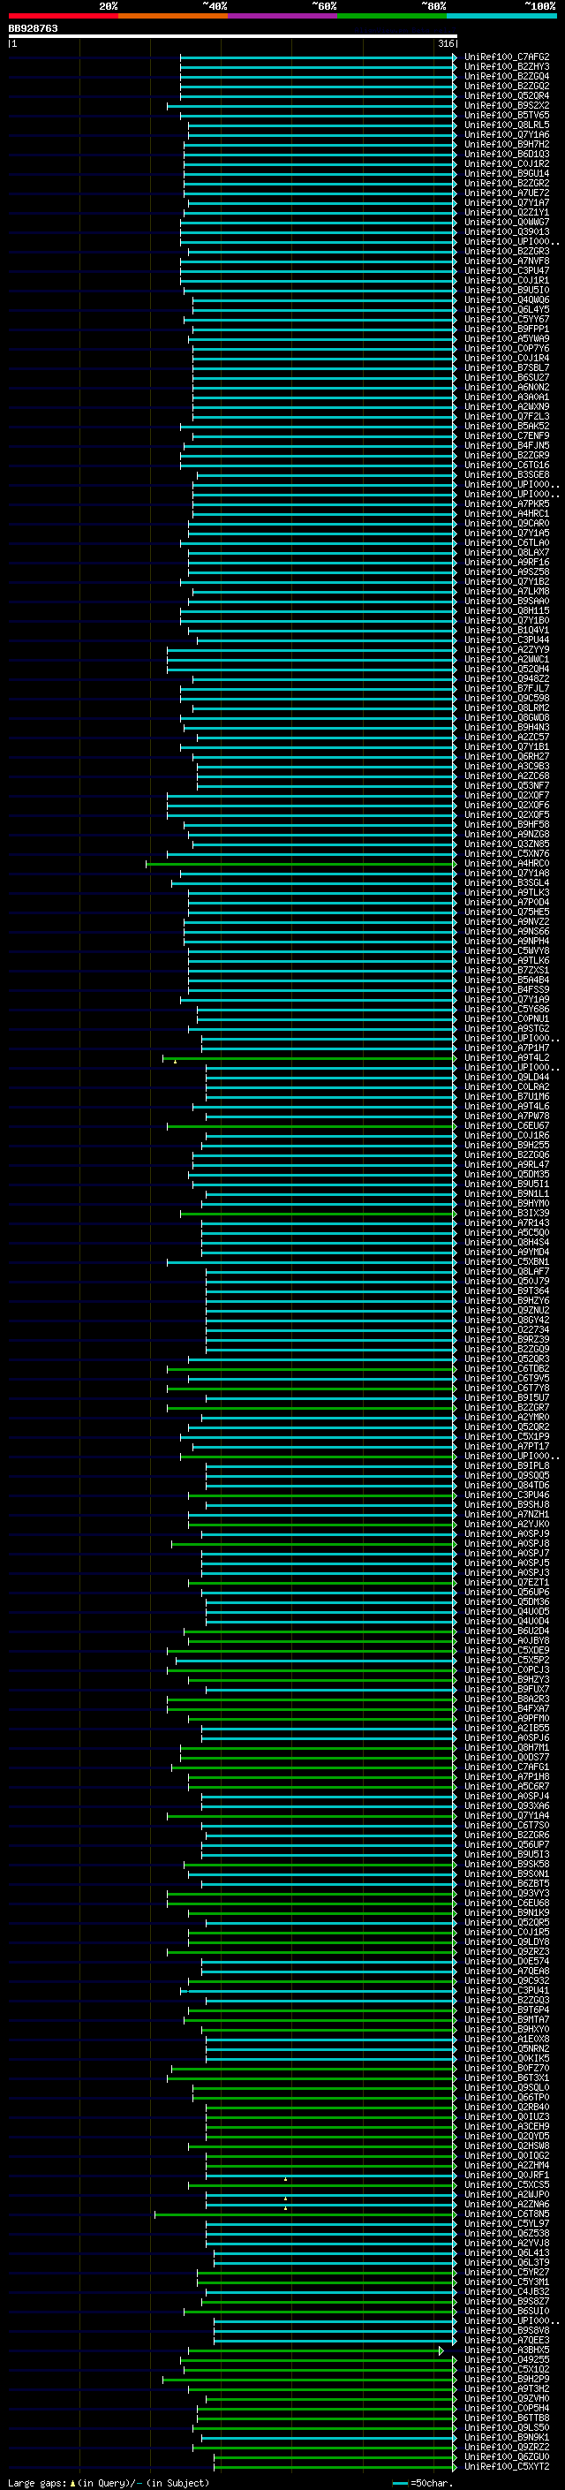The width and height of the screenshot is (565, 2490).
Task: Open hit UniRef100_B2ZGQ4
Action: coord(507,76)
